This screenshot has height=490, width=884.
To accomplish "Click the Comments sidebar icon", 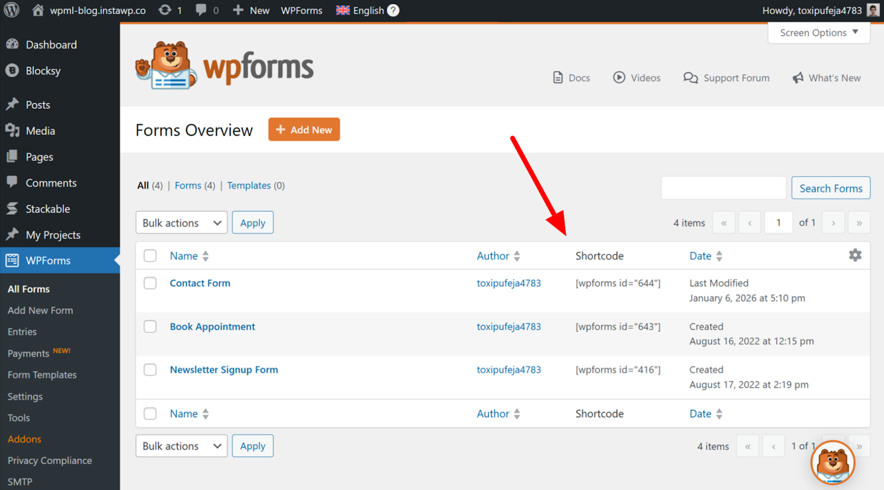I will click(12, 182).
